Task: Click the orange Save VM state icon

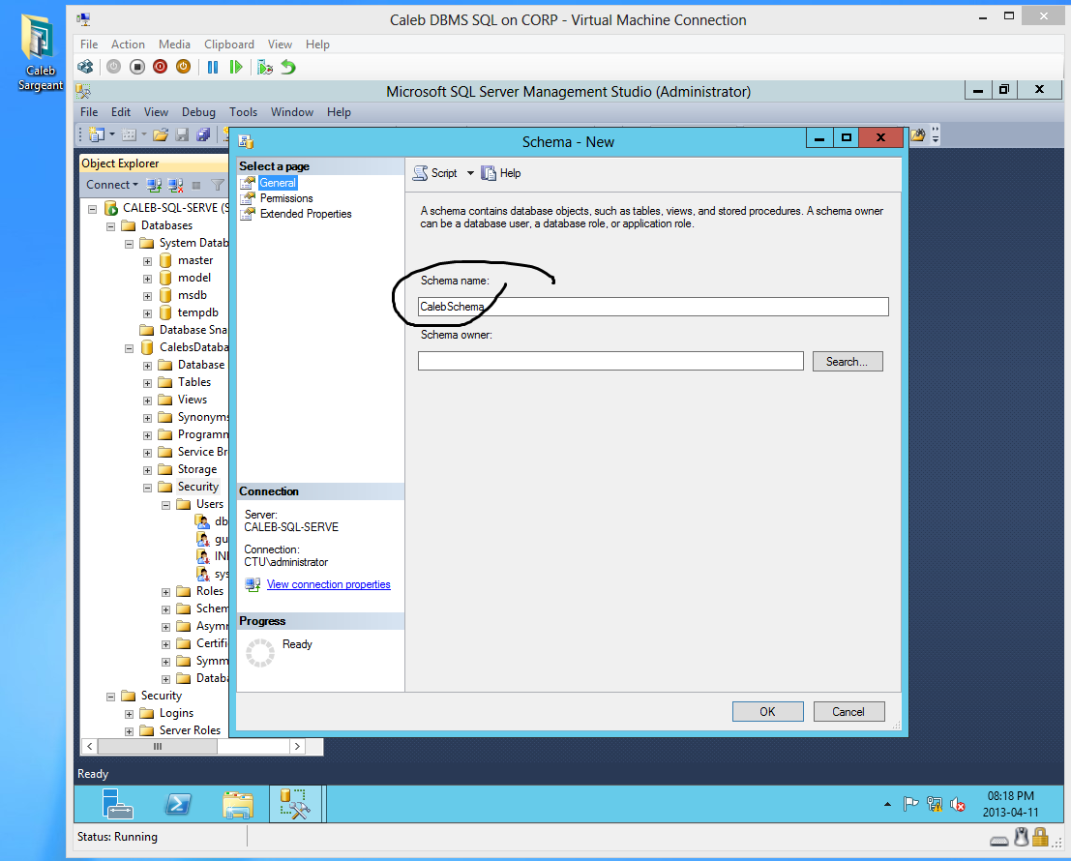Action: click(183, 67)
